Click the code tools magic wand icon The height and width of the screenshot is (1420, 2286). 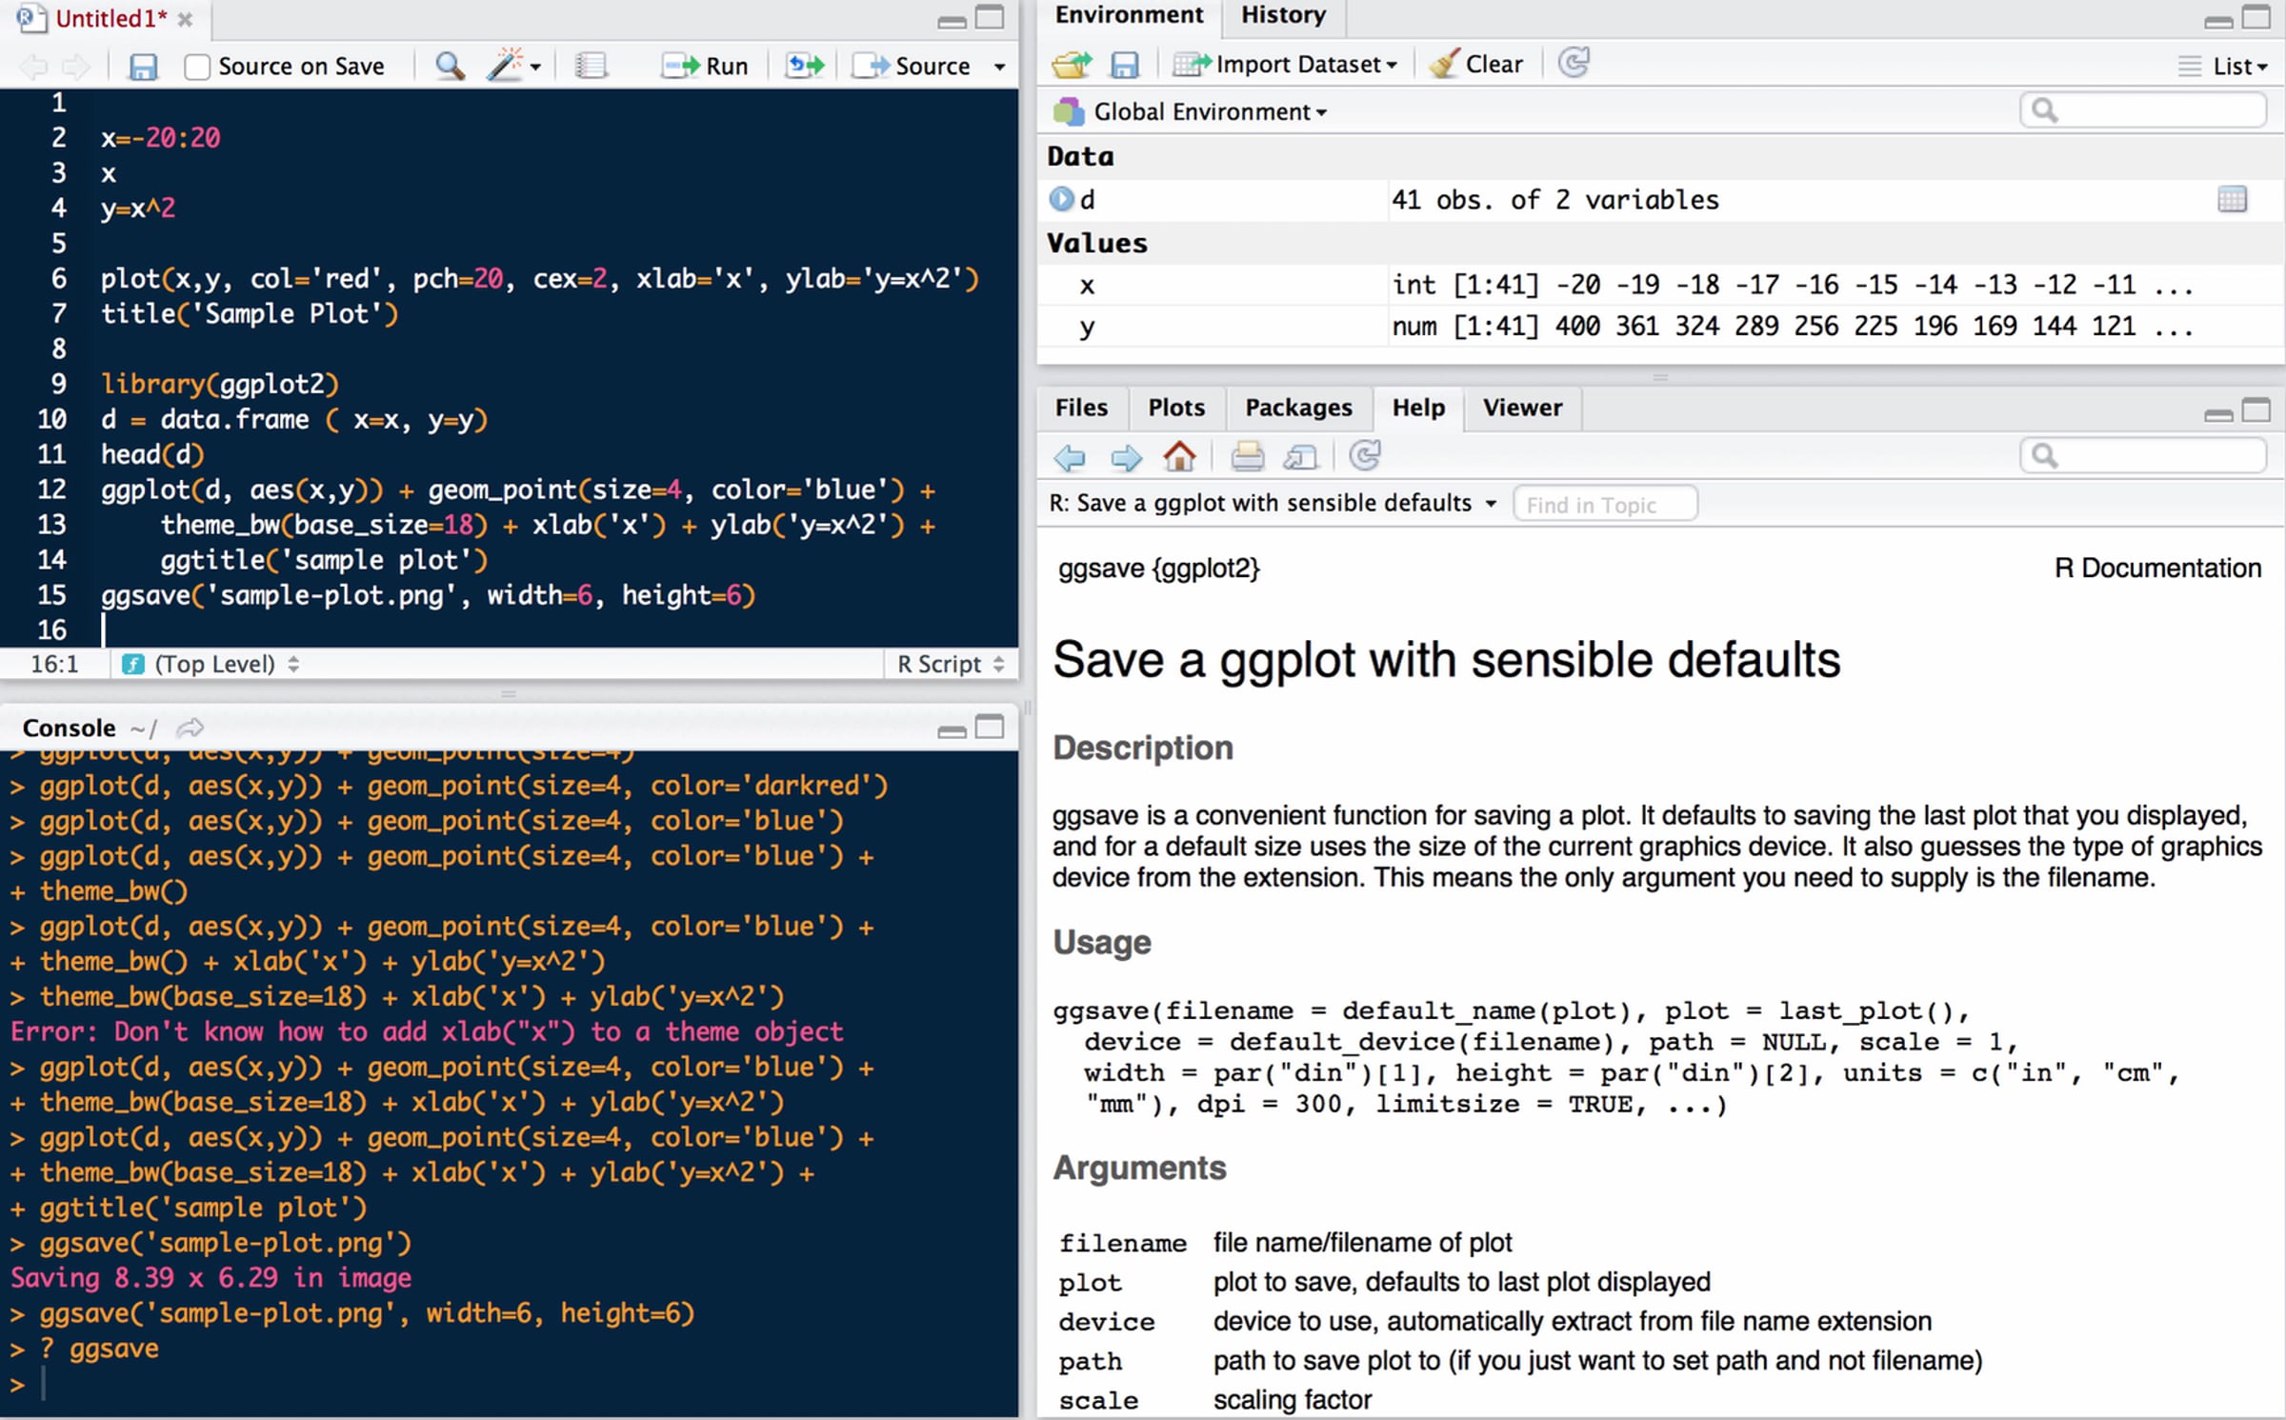(x=504, y=66)
